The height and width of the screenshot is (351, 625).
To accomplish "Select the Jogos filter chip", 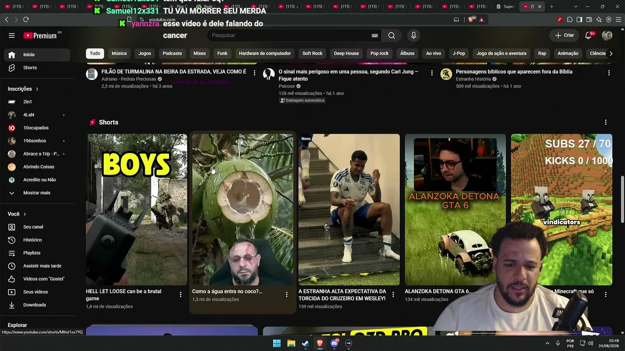I will point(145,53).
